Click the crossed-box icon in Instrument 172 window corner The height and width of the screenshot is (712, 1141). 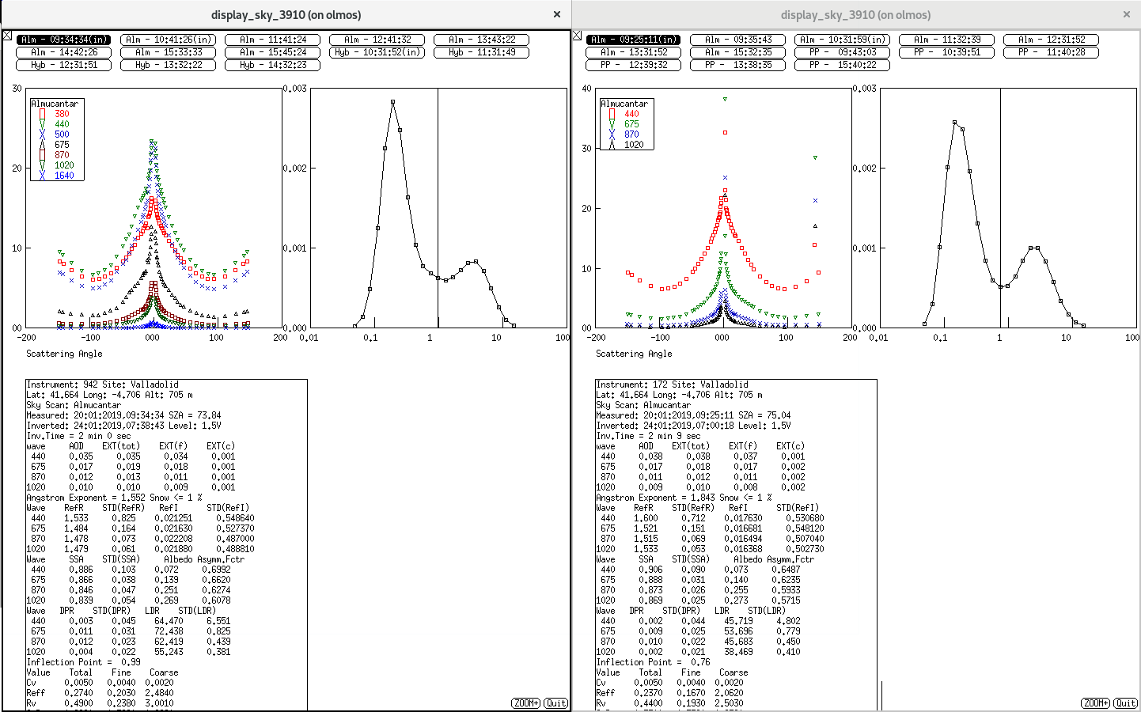[577, 36]
